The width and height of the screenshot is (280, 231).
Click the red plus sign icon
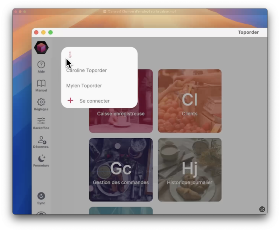tap(70, 101)
